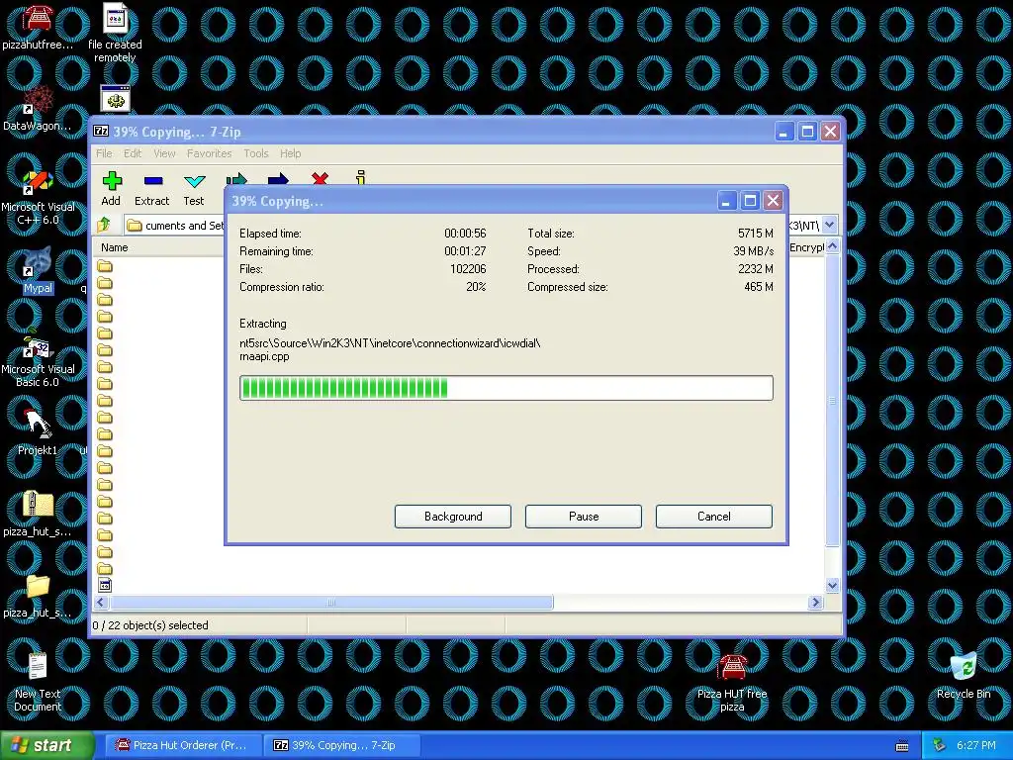This screenshot has height=760, width=1013.
Task: Click the file list scroll-right arrow
Action: pos(815,603)
